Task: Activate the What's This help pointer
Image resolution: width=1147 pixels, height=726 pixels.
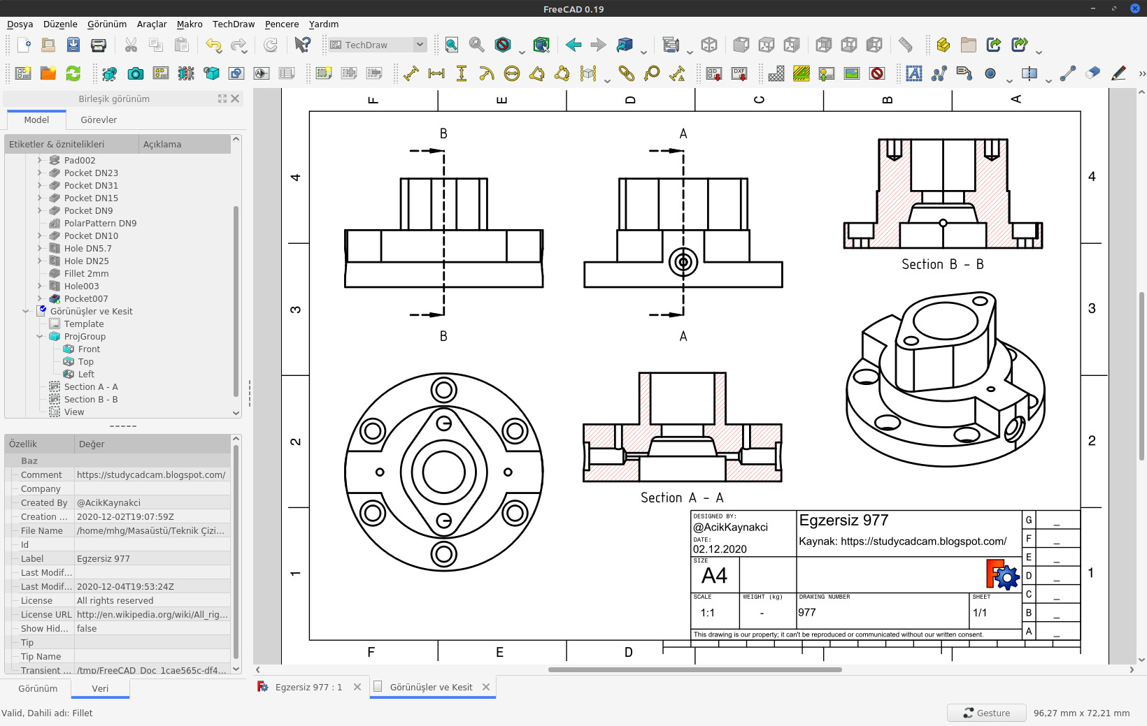Action: [302, 45]
